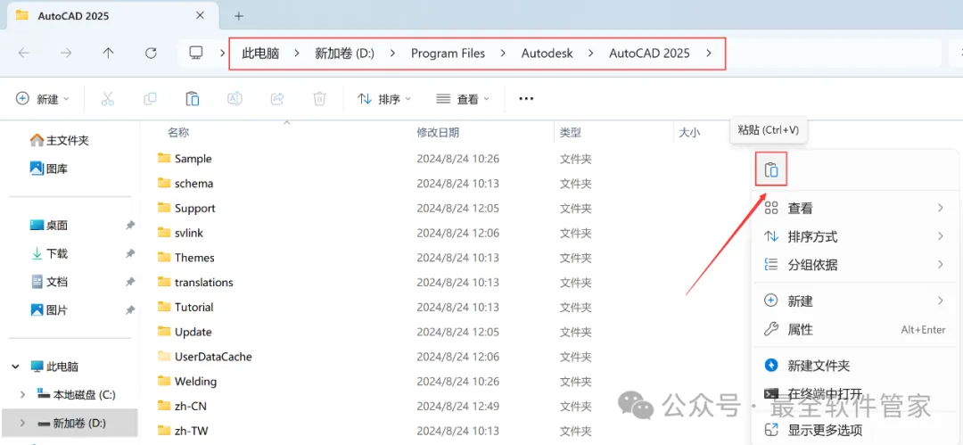Viewport: 963px width, 445px height.
Task: Go forward with the right arrow
Action: pos(66,53)
